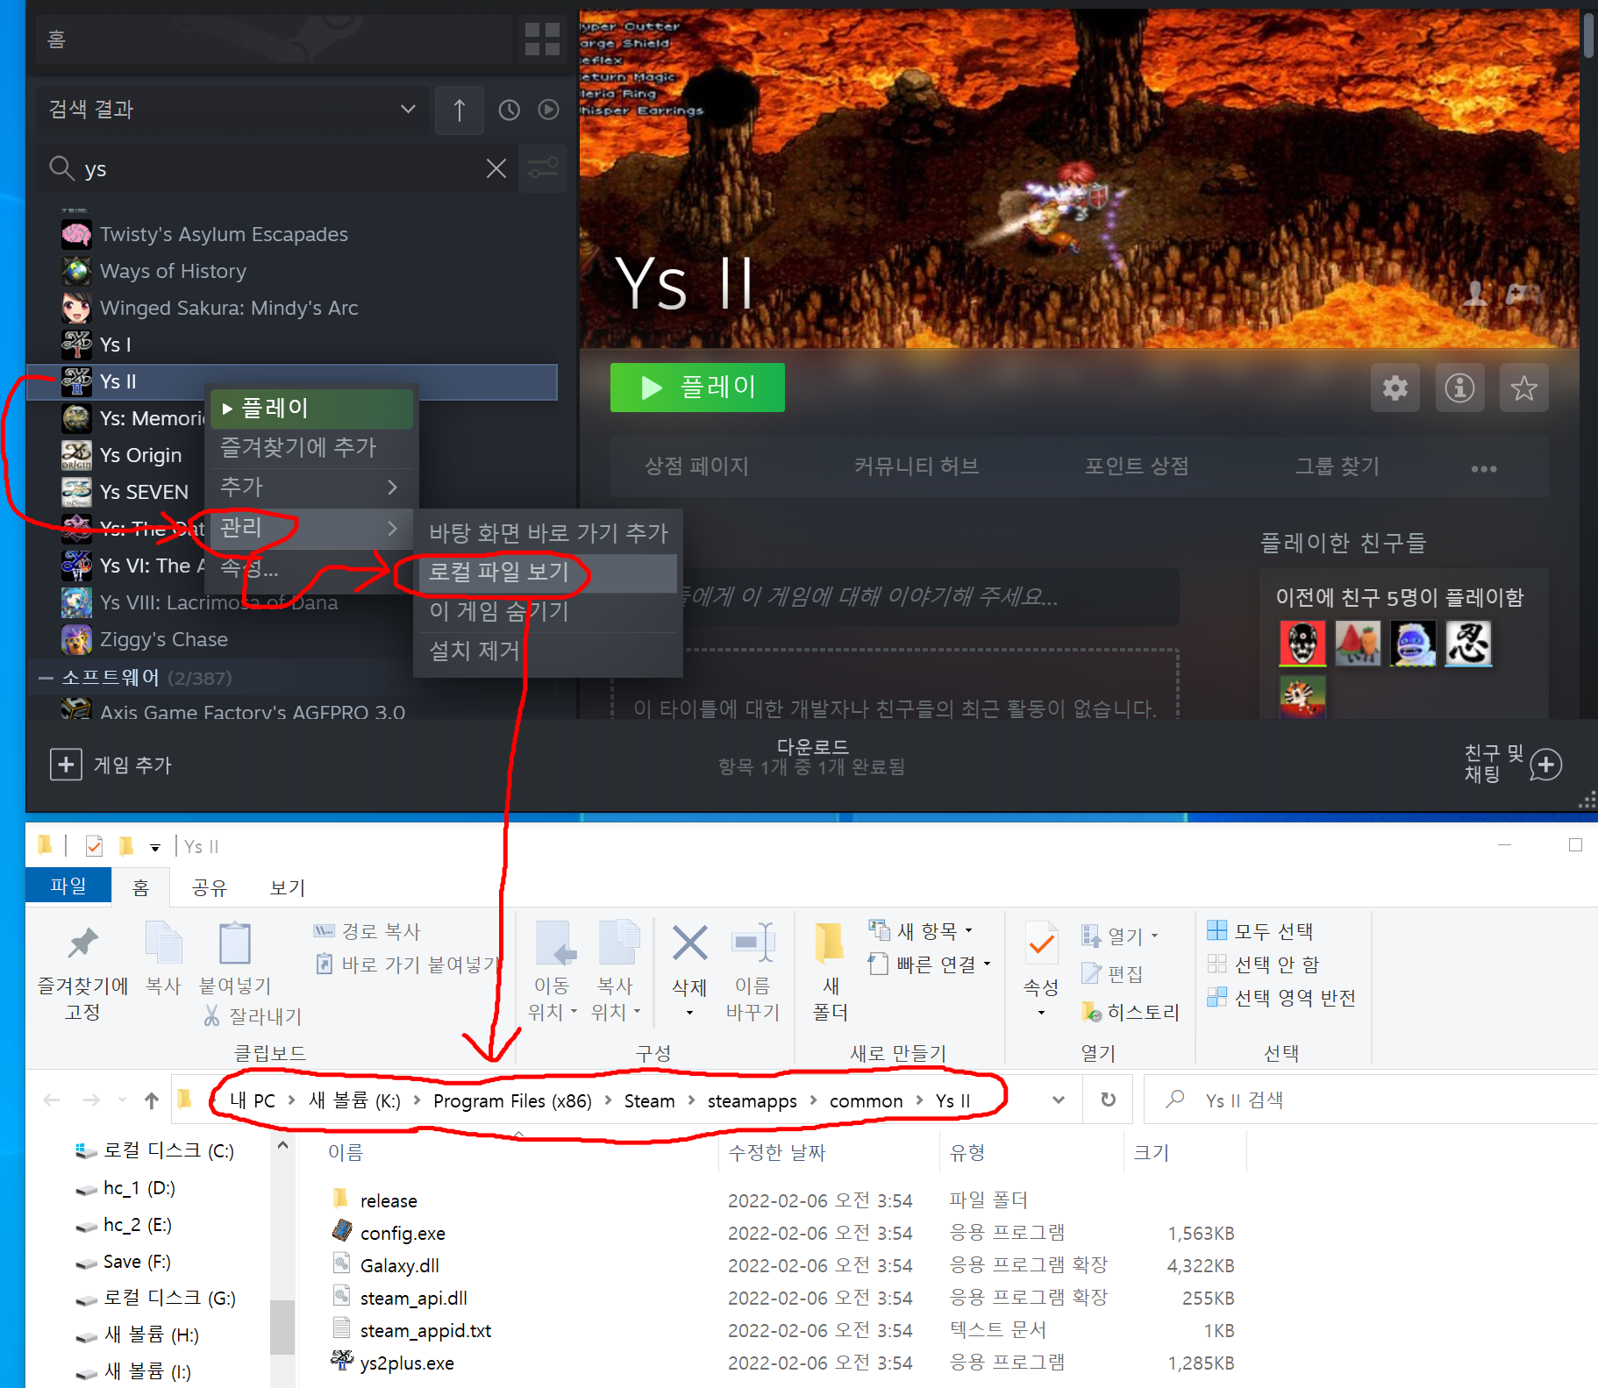
Task: Select Twisty's Asylum Escapades game
Action: coord(224,234)
